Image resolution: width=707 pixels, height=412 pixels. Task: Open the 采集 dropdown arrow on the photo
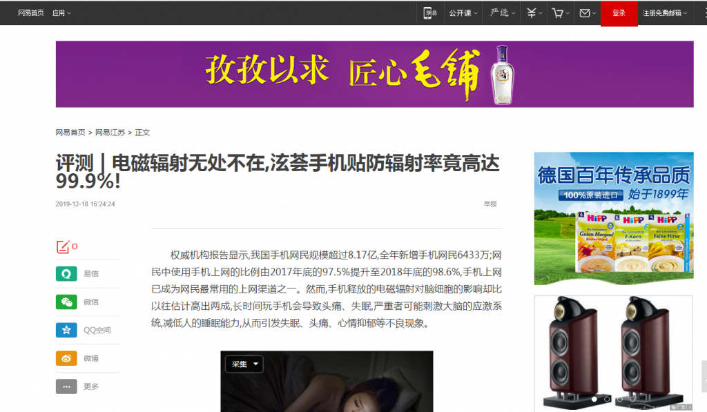(x=256, y=364)
